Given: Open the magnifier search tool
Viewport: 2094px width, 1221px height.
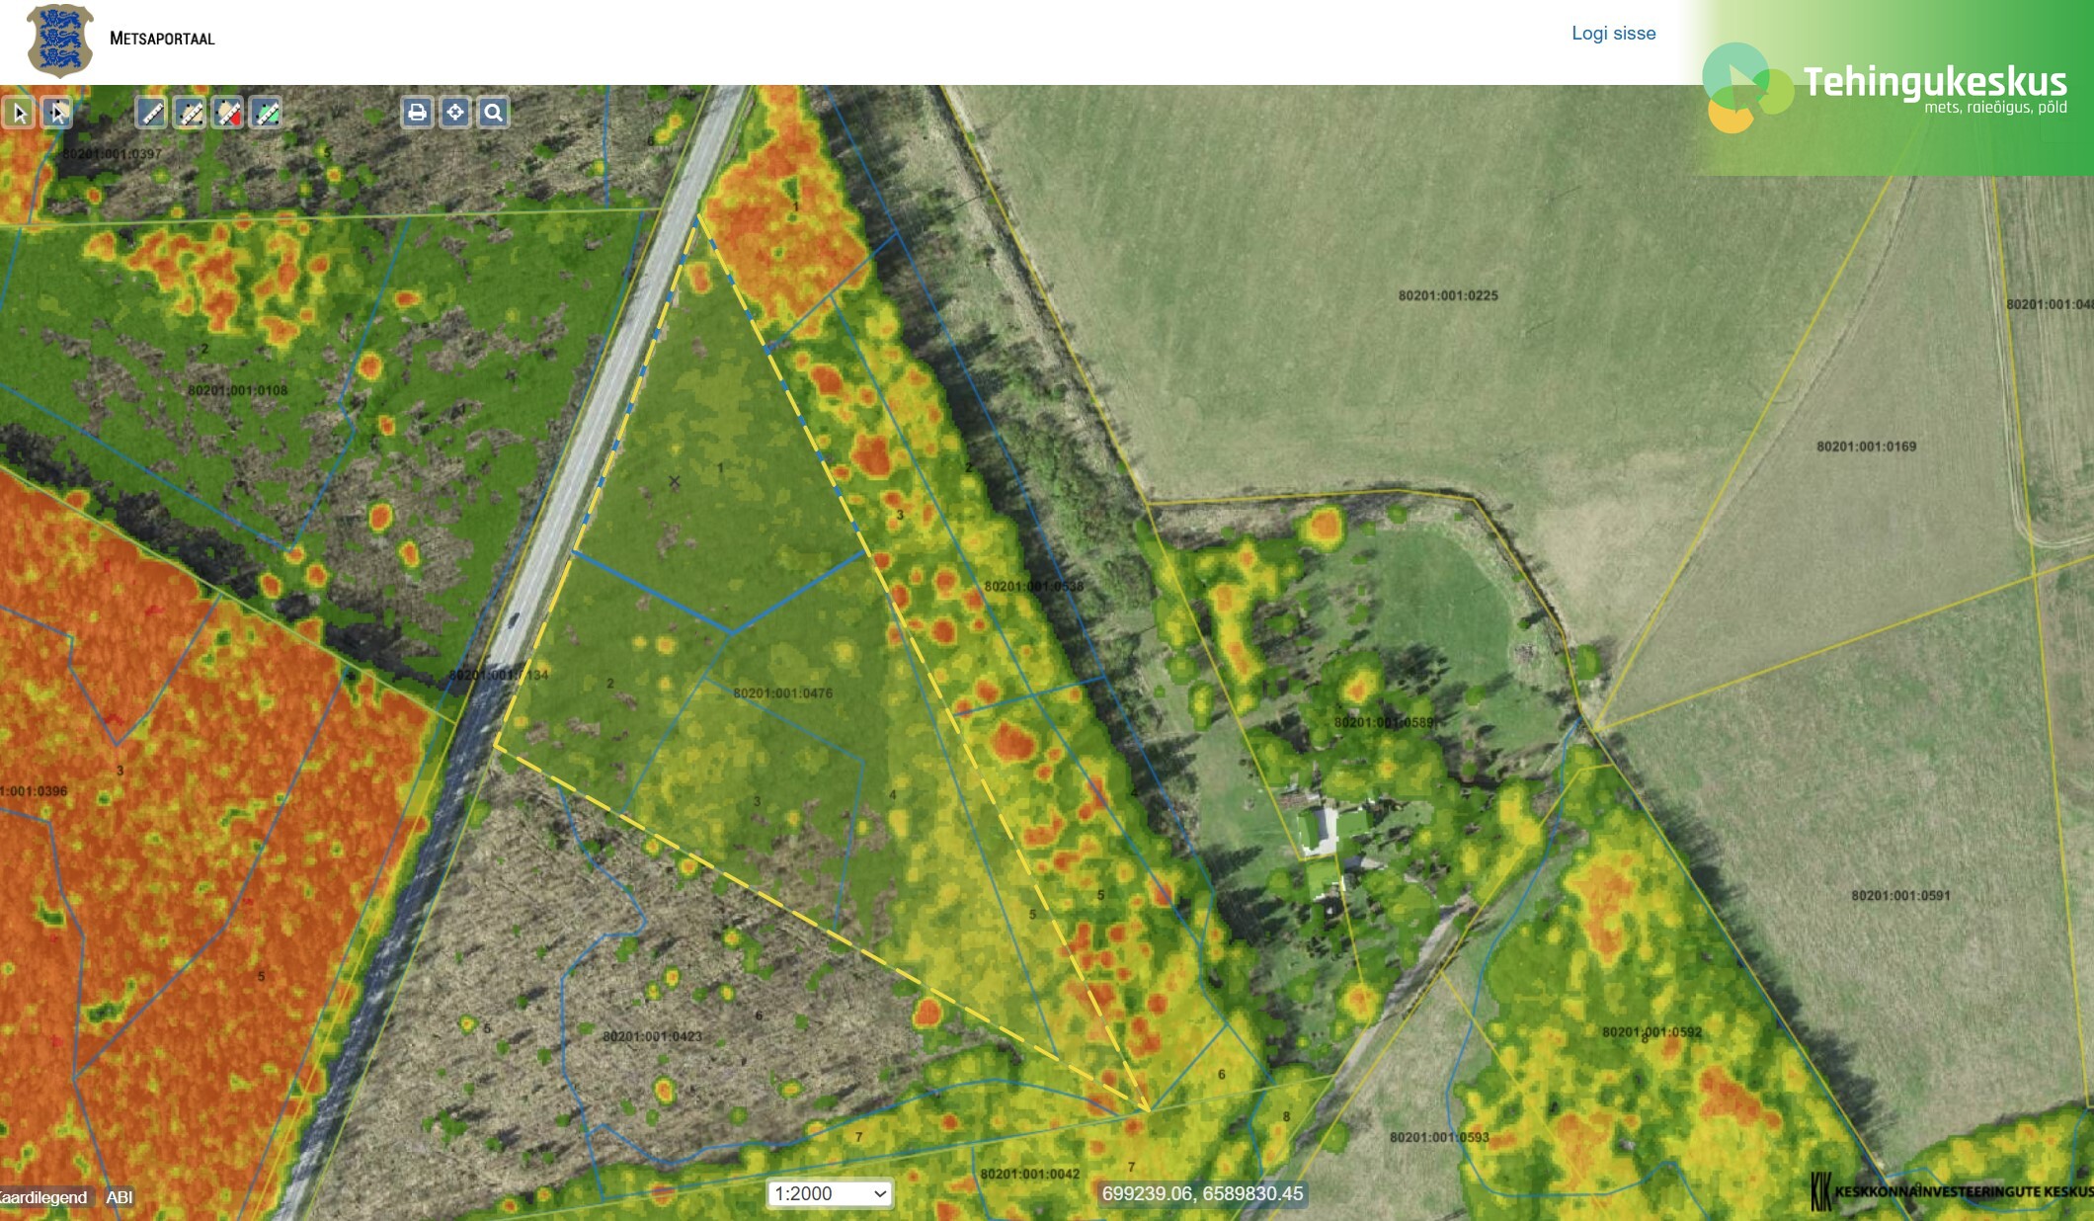Looking at the screenshot, I should (x=494, y=113).
